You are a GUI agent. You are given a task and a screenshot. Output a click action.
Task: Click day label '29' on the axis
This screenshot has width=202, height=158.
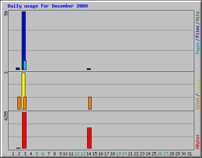tap(178, 154)
